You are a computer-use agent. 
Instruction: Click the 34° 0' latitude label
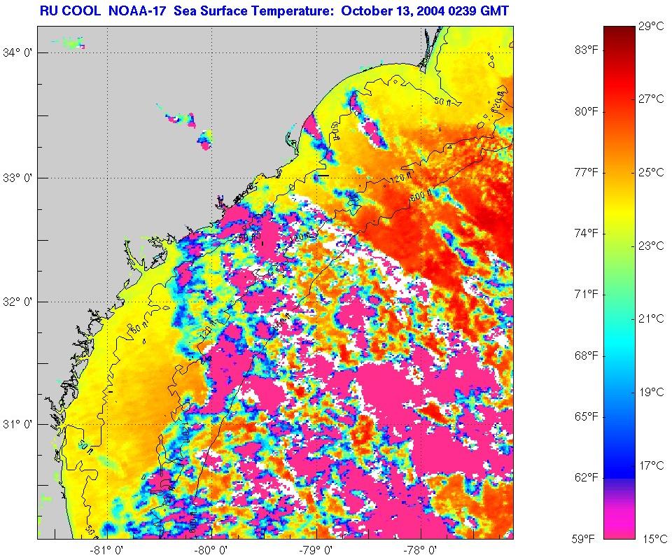[x=17, y=52]
